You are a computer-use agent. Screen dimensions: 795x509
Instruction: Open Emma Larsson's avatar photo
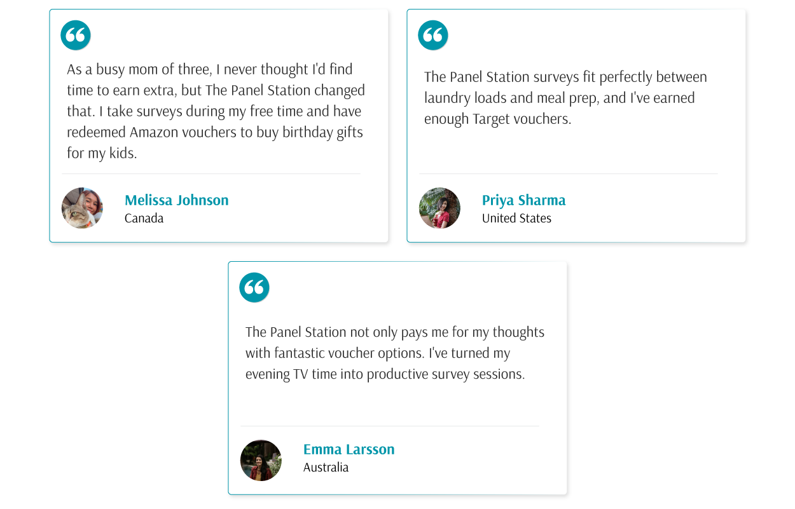(261, 460)
